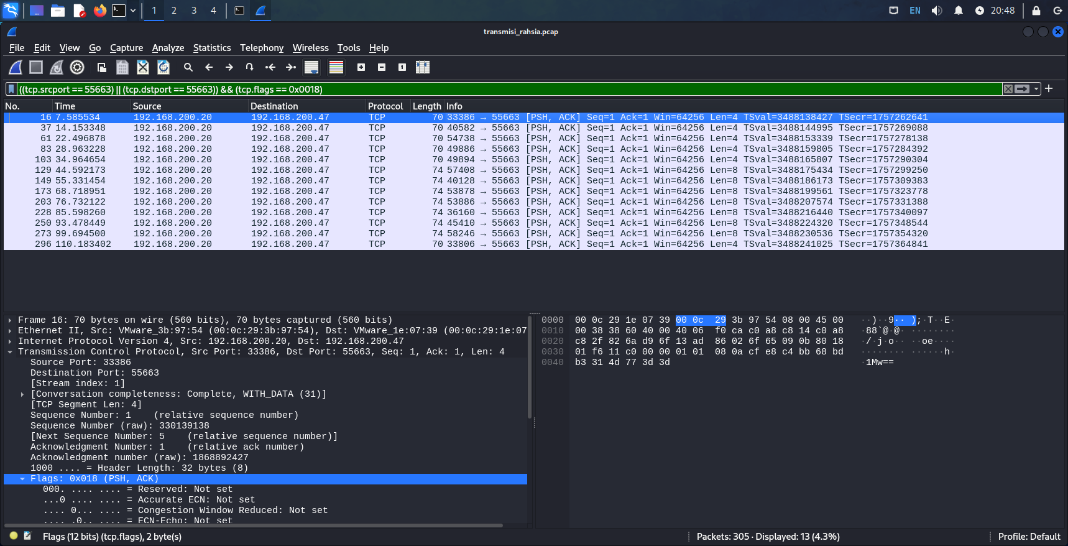Click the Start capturing packets shark fin icon
This screenshot has width=1068, height=546.
[16, 67]
